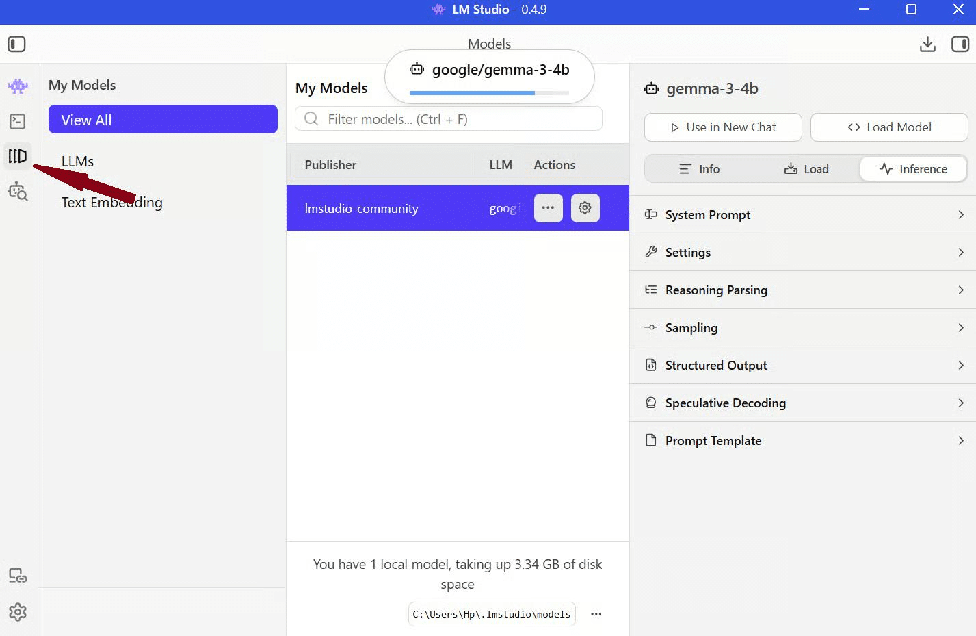Toggle the right sidebar panel icon
Screen dimensions: 976x636
click(x=960, y=44)
